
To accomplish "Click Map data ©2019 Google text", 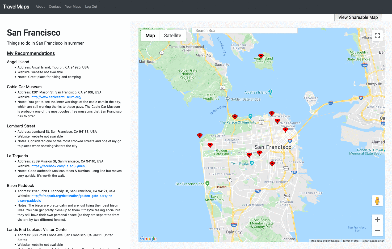I will [325, 241].
